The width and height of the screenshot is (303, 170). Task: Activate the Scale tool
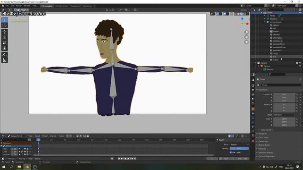click(4, 43)
